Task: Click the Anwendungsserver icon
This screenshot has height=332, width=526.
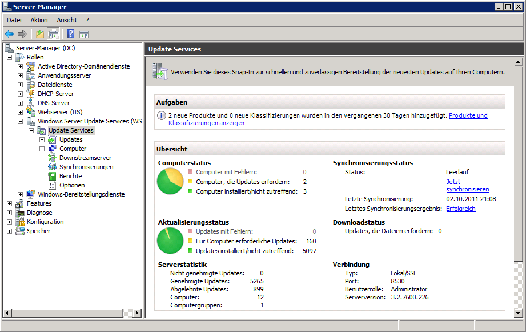Action: [31, 75]
